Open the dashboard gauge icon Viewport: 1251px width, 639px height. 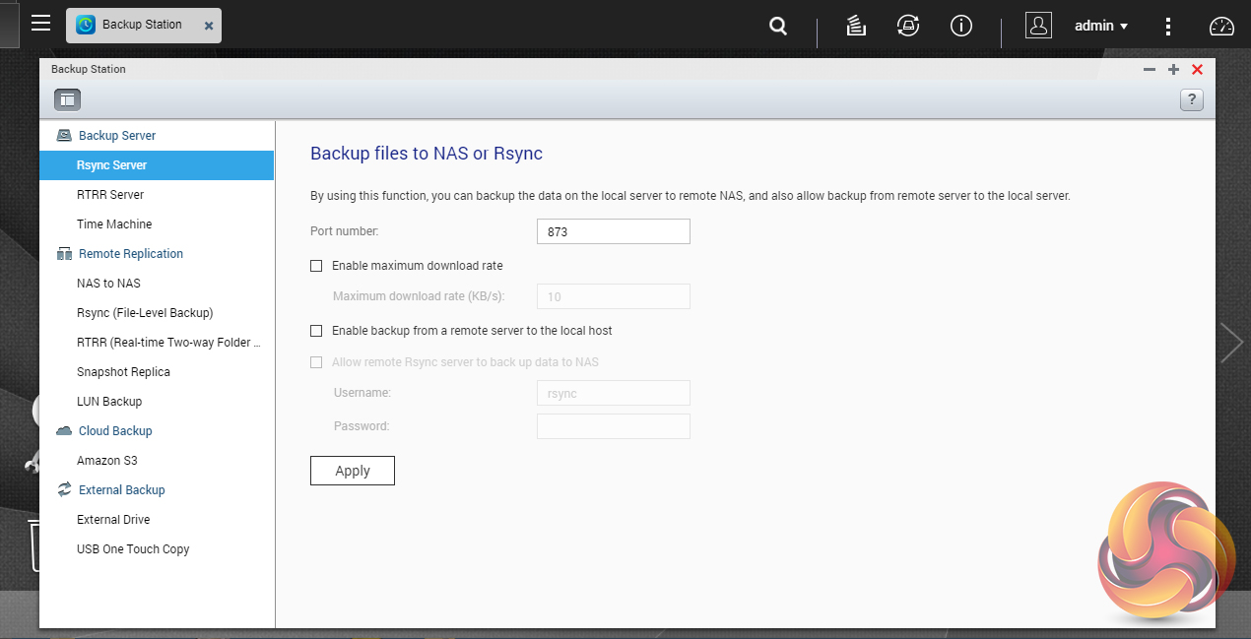click(1221, 27)
